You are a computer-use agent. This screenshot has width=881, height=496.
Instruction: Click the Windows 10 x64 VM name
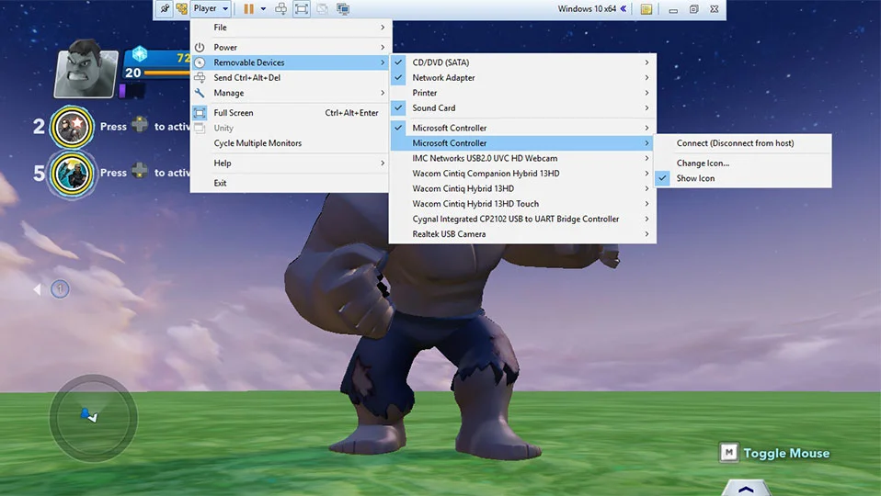click(x=587, y=9)
